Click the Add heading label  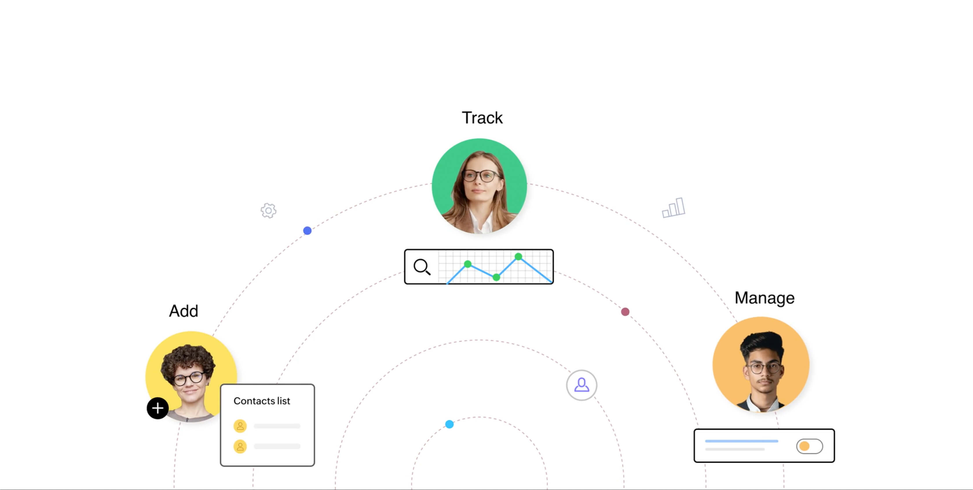183,311
